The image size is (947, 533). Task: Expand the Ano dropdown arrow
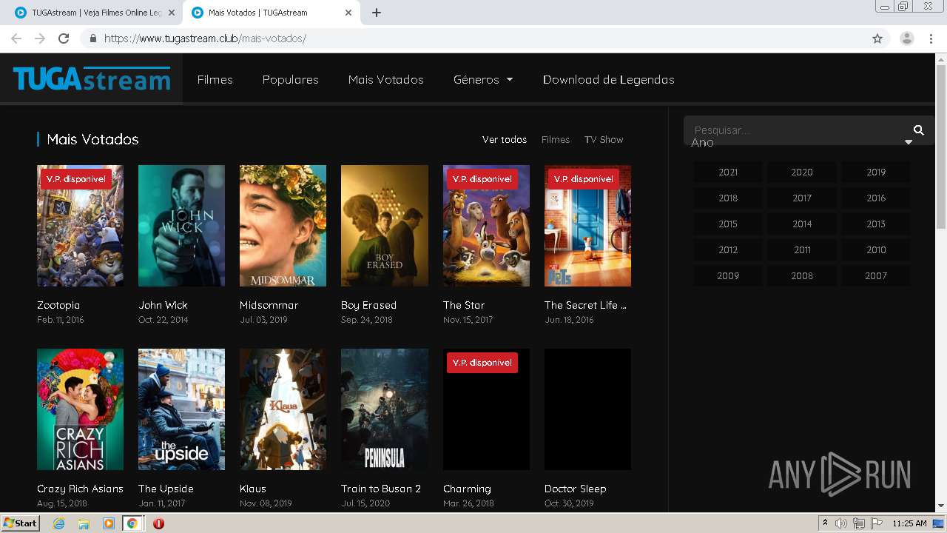click(909, 142)
